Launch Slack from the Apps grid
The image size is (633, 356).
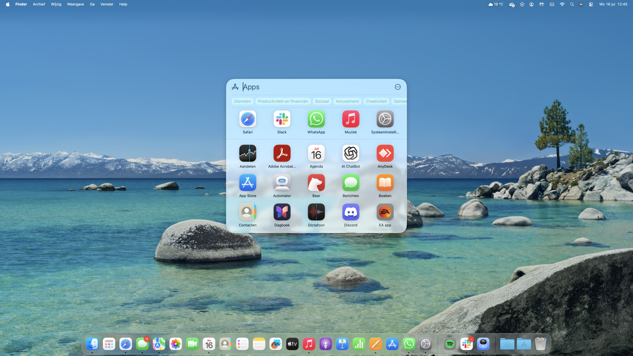point(282,119)
